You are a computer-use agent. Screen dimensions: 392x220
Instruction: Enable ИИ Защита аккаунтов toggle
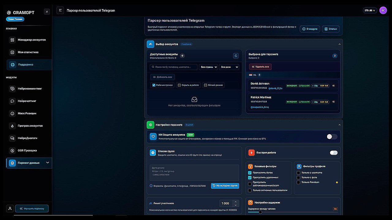pos(332,137)
